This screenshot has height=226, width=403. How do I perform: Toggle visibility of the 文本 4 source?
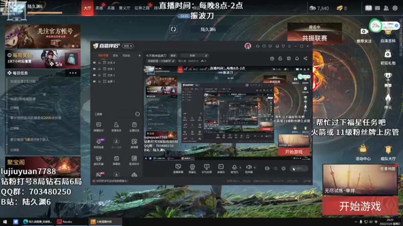click(x=94, y=62)
